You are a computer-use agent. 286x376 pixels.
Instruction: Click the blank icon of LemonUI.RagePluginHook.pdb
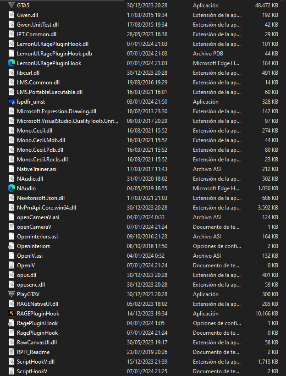pos(11,54)
